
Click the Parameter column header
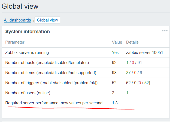[x=15, y=42]
